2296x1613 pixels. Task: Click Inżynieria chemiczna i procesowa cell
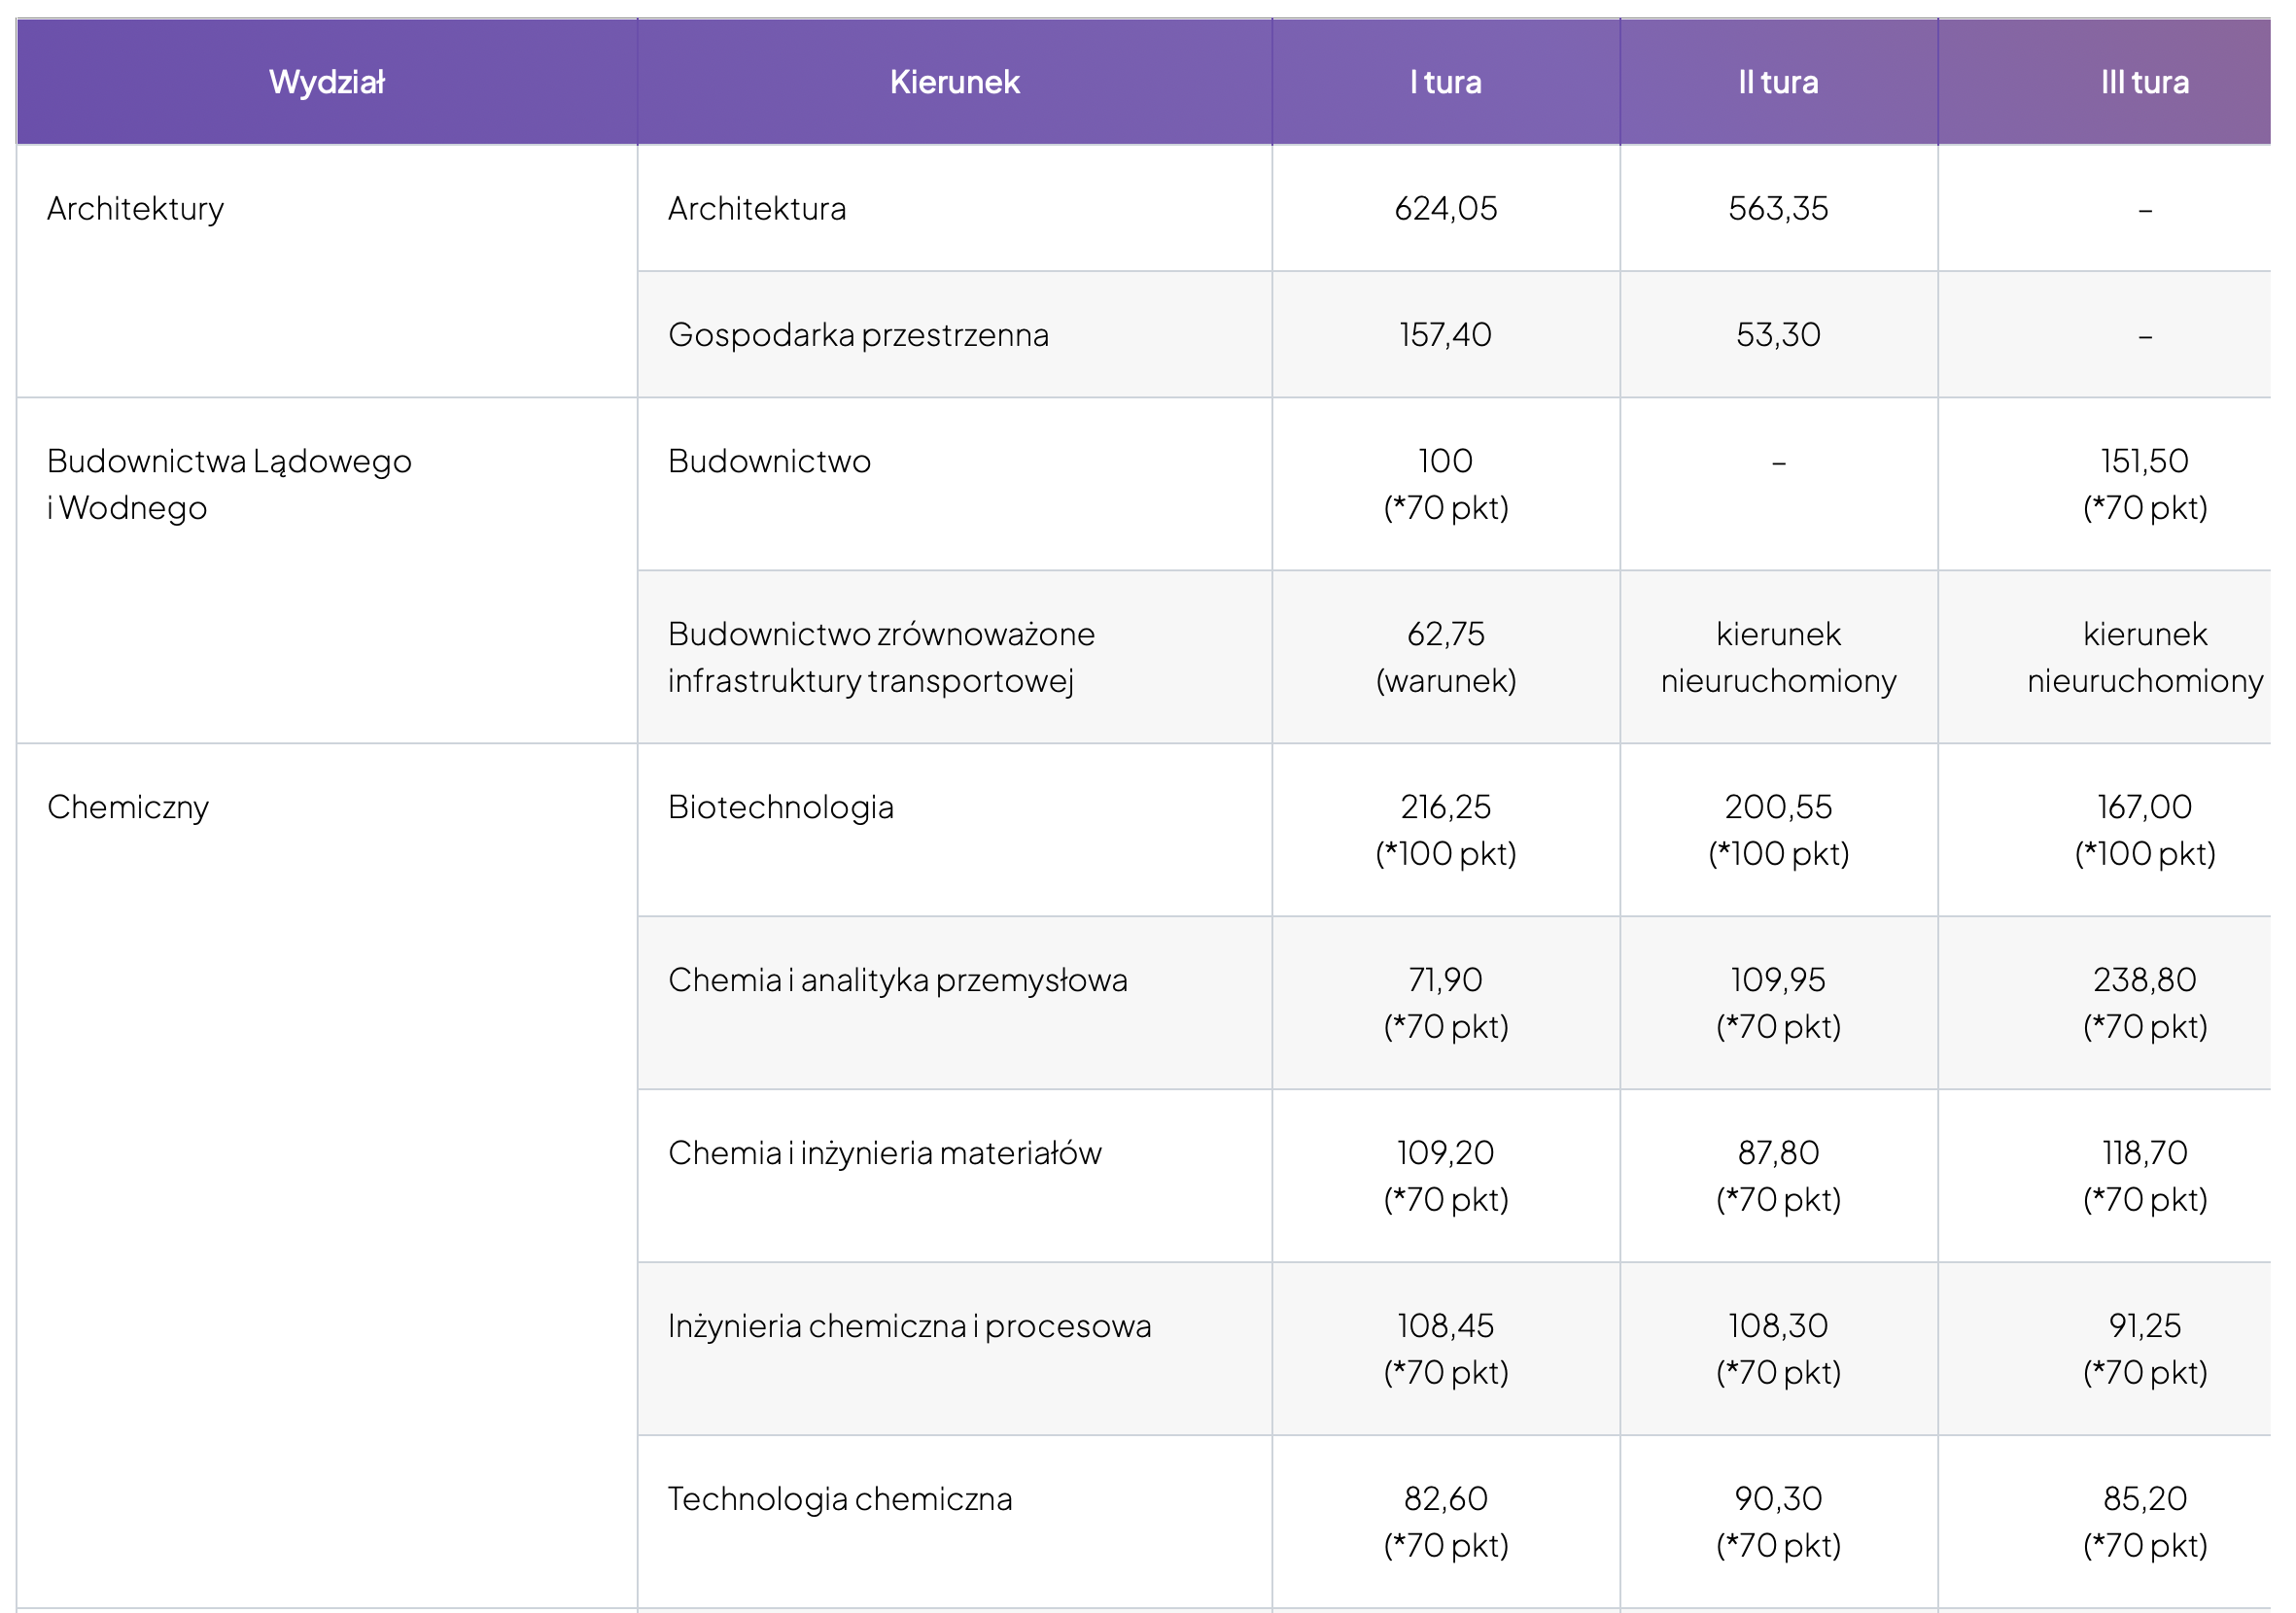coord(909,1326)
